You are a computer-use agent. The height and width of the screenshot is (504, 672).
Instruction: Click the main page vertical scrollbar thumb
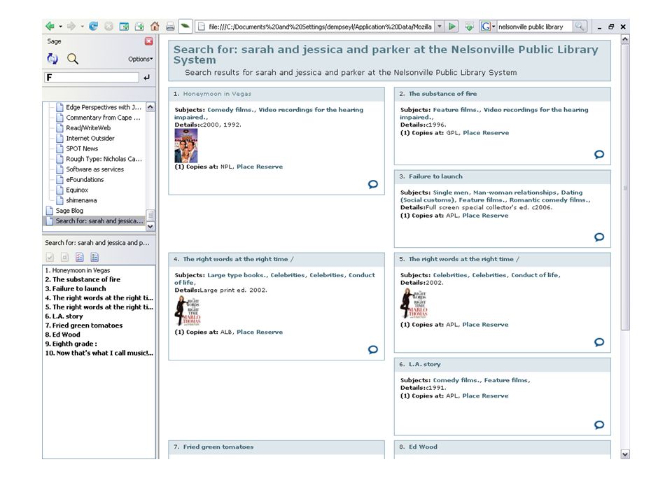point(625,188)
